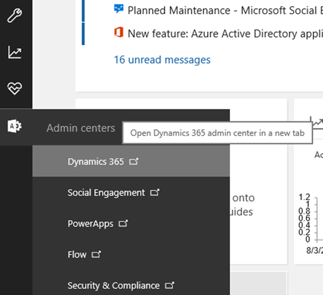323x295 pixels.
Task: Click the Reports chart icon in sidebar
Action: tap(15, 52)
